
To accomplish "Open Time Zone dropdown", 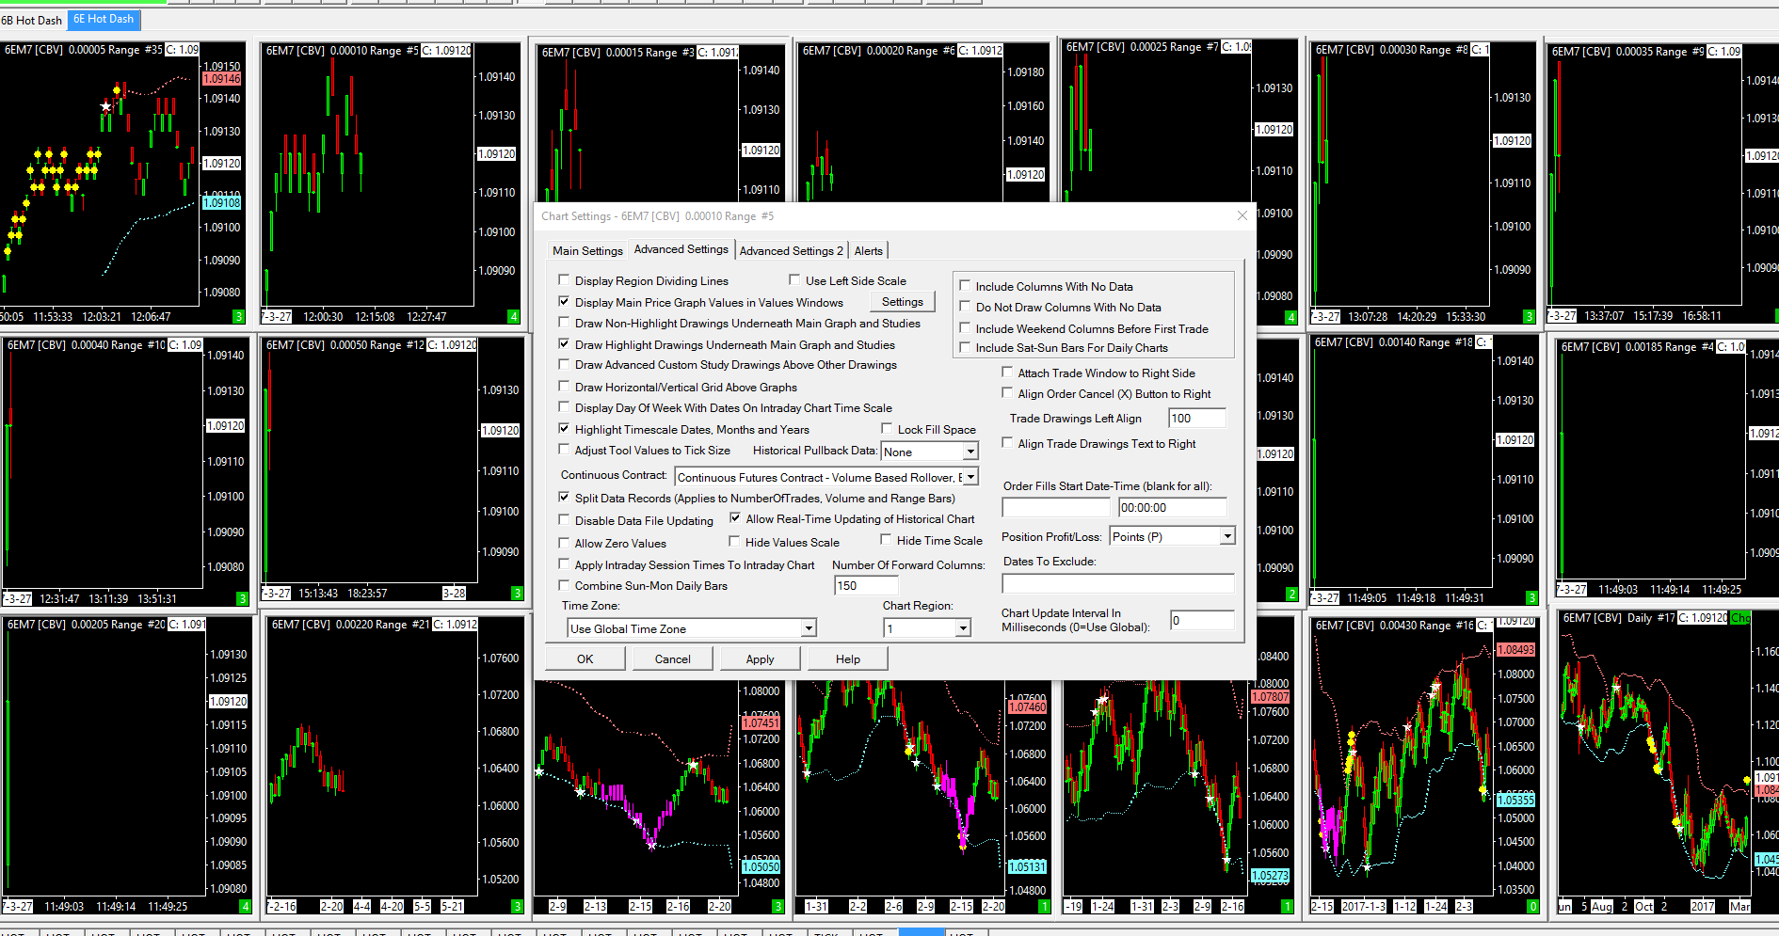I will coord(809,628).
